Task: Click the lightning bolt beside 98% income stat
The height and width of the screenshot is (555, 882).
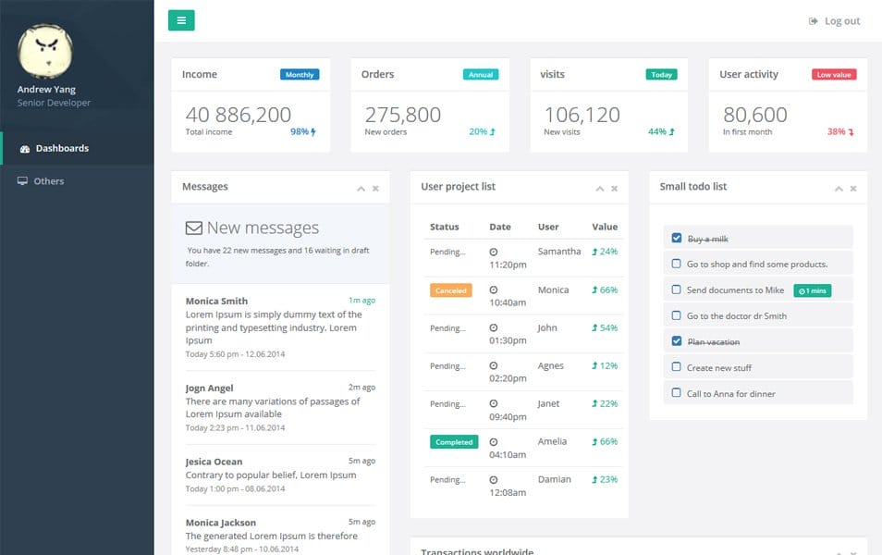Action: (x=312, y=131)
